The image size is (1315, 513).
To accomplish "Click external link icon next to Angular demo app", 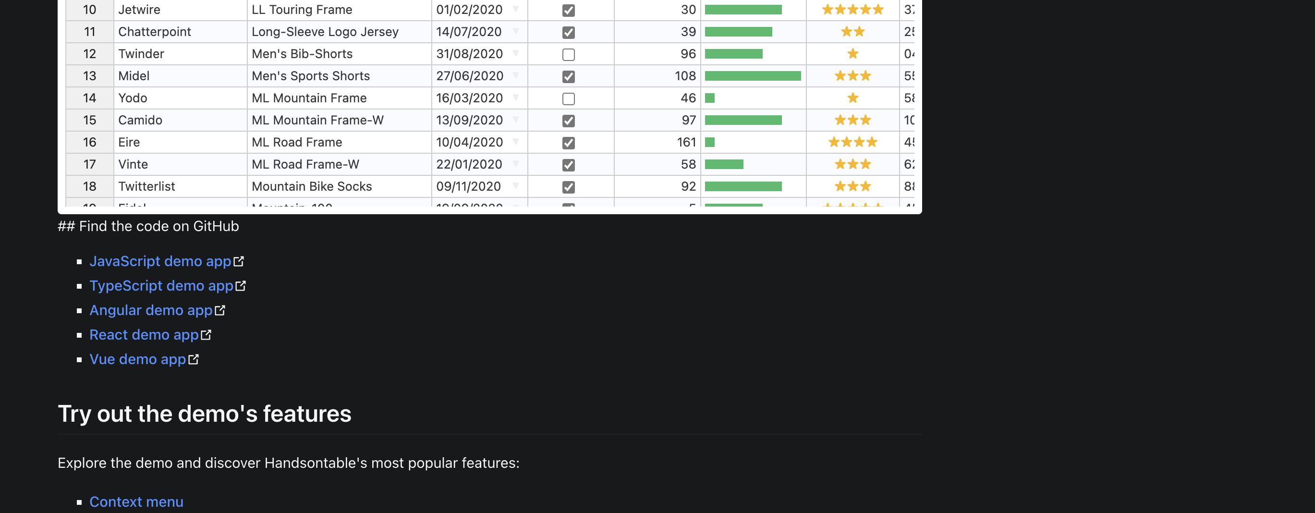I will click(x=220, y=310).
